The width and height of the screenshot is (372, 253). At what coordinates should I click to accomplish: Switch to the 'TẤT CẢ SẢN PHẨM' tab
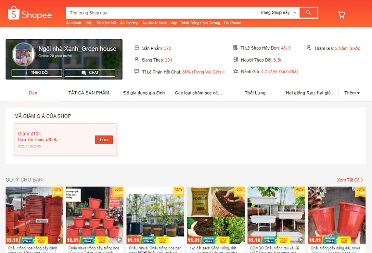88,93
